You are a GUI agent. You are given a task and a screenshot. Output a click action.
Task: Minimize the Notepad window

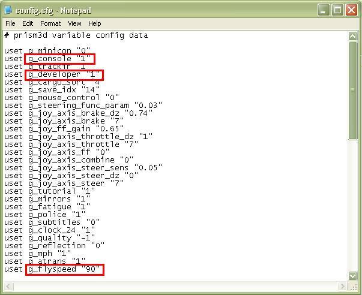point(324,10)
